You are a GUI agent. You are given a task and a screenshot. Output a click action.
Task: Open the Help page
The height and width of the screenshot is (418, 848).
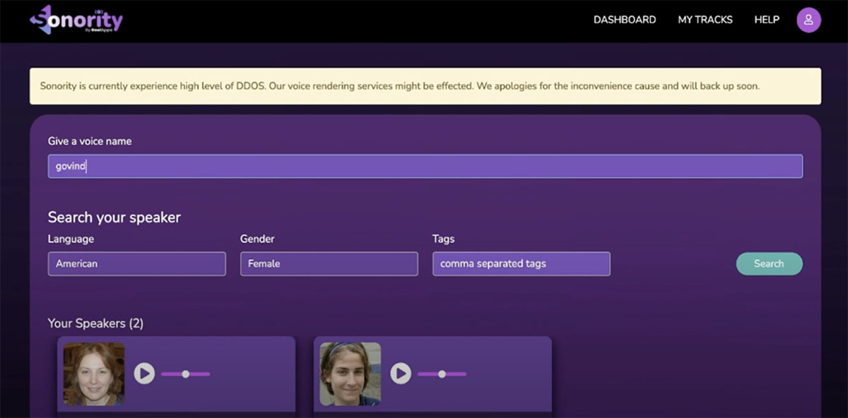767,20
